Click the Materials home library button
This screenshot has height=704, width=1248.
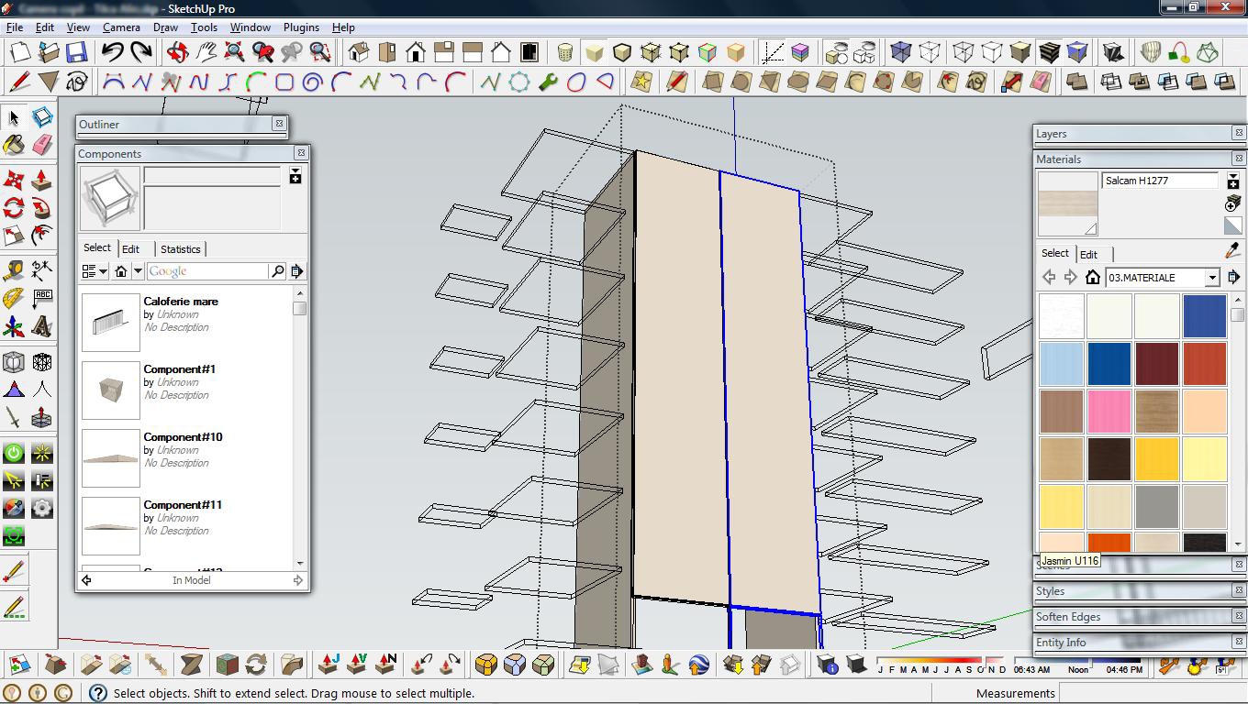point(1092,278)
